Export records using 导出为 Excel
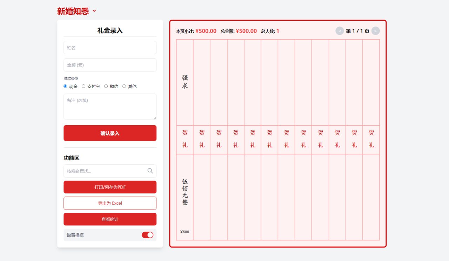 click(110, 203)
